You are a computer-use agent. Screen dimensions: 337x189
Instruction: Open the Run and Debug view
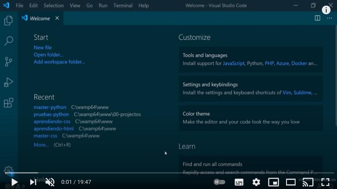pos(8,82)
